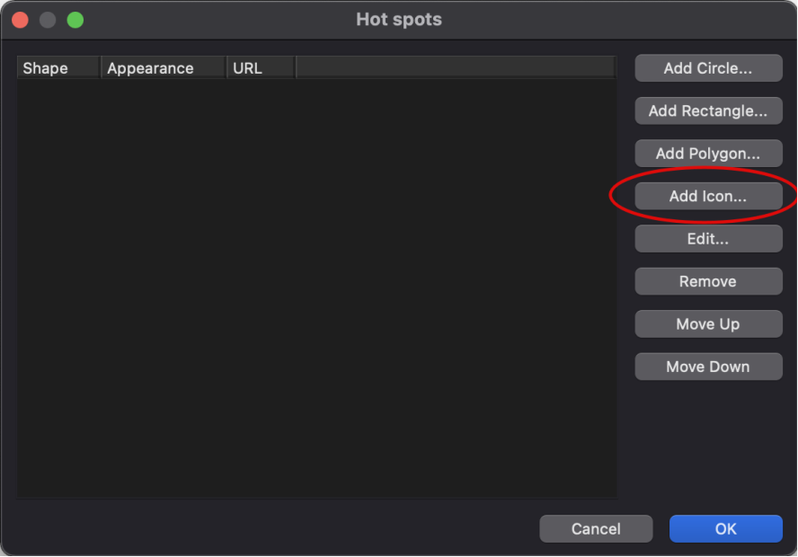
Task: Click the Add Circle button
Action: pos(708,68)
